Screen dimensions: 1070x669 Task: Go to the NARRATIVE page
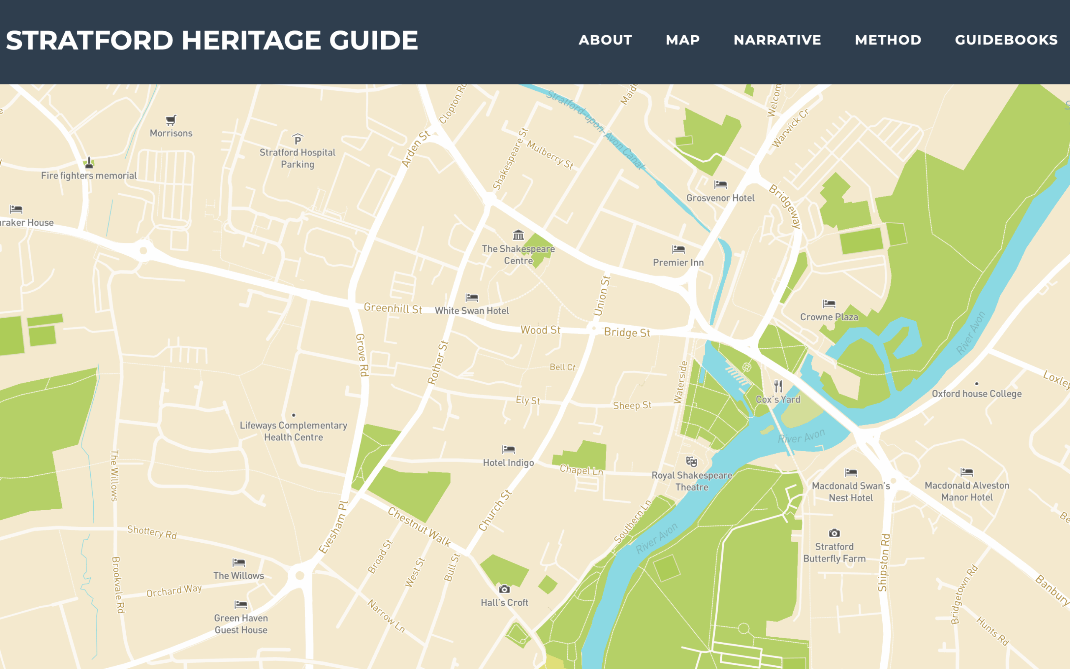click(777, 40)
